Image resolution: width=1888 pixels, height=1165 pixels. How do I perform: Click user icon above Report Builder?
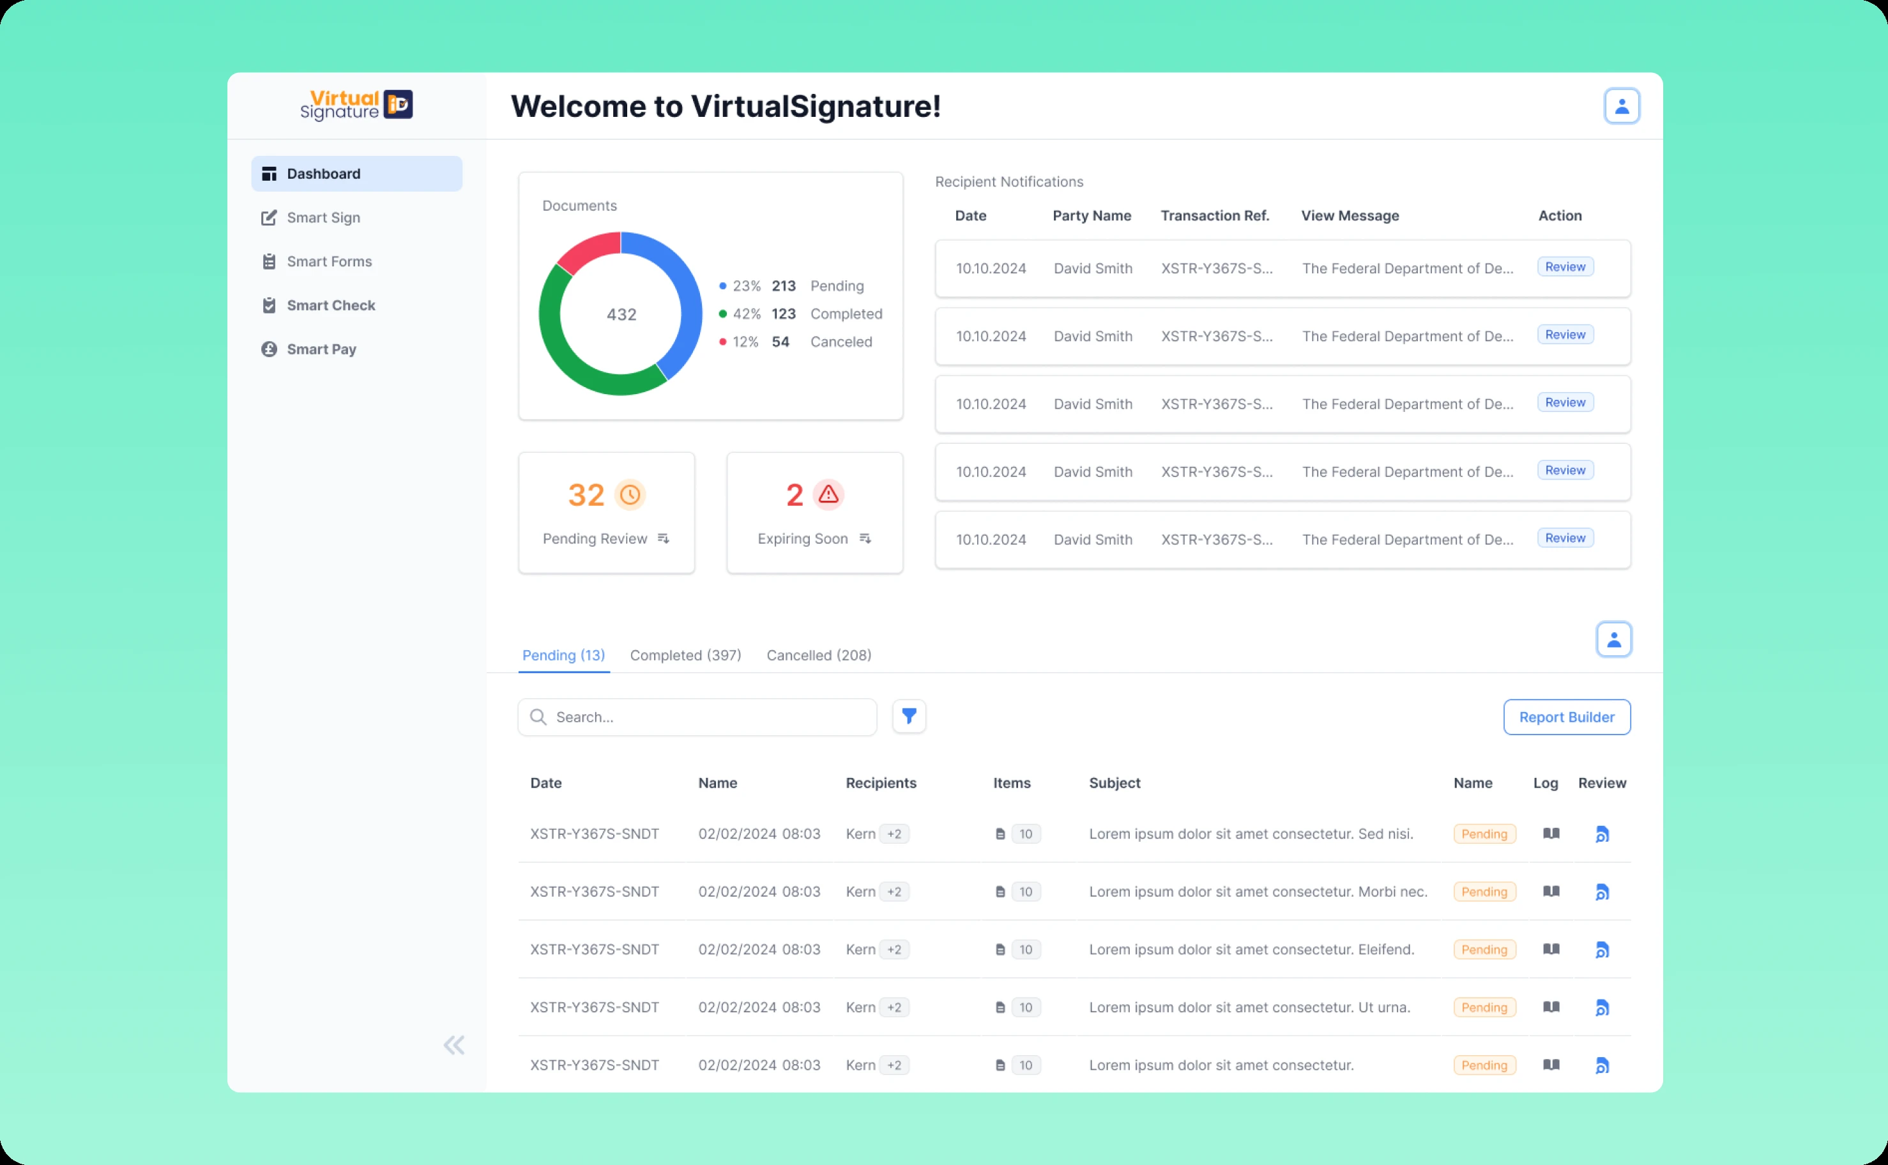[1614, 639]
